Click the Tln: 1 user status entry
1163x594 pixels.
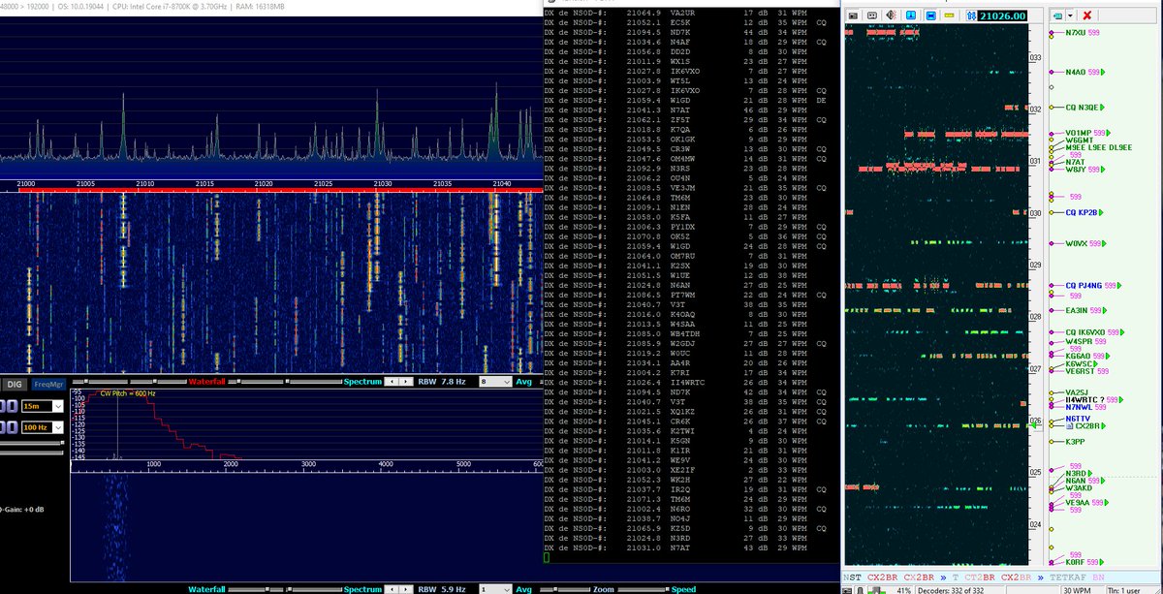(x=1127, y=588)
